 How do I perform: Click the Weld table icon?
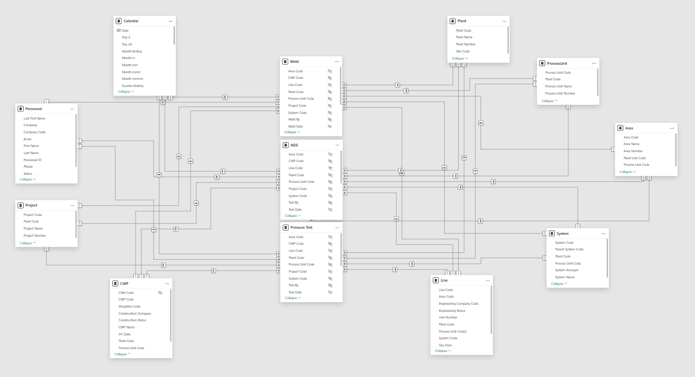(285, 61)
